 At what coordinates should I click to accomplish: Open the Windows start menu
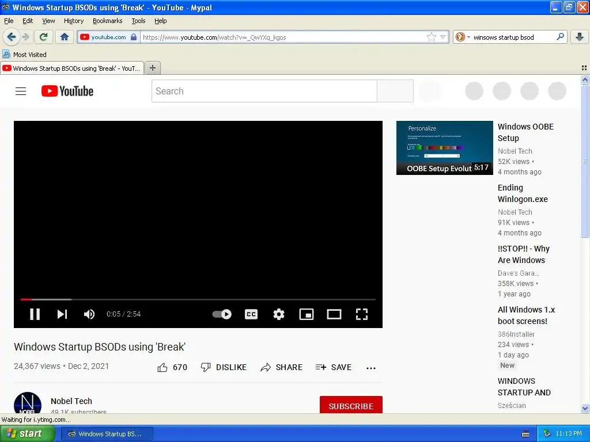[x=28, y=433]
